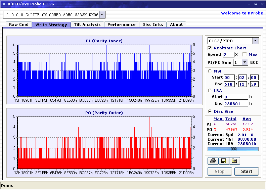Go to the Disc Info. tab
Image resolution: width=266 pixels, height=190 pixels.
point(152,25)
